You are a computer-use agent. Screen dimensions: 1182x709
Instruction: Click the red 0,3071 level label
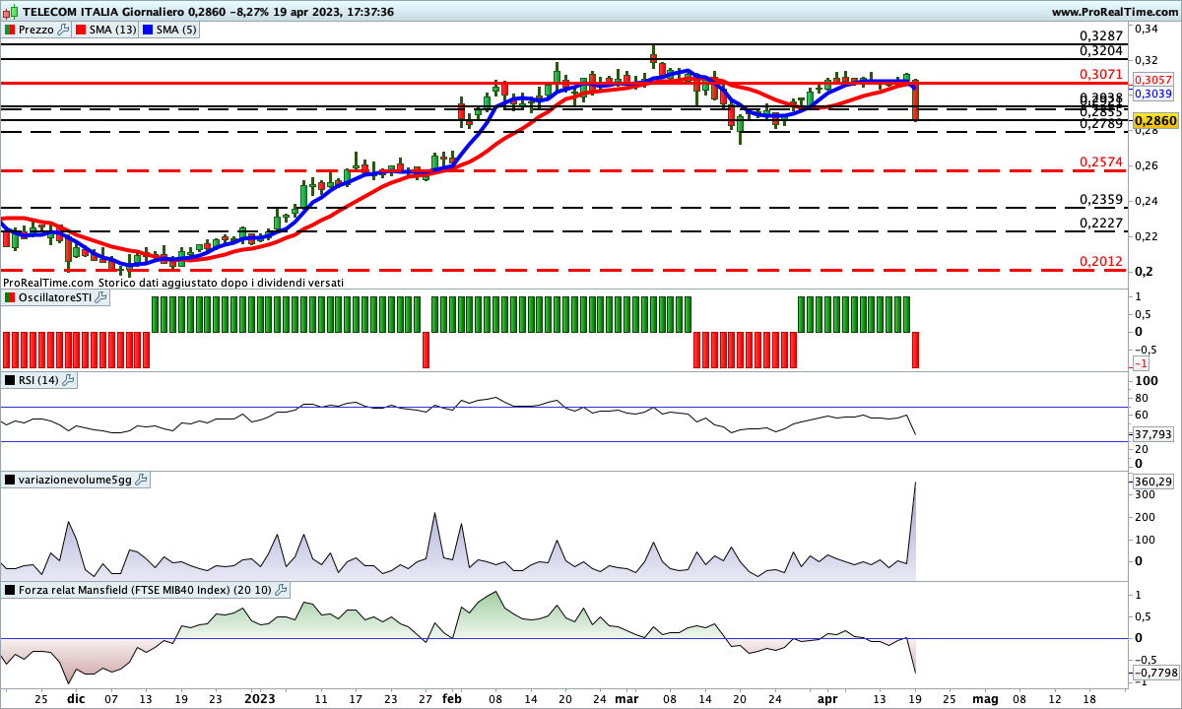pos(1100,74)
